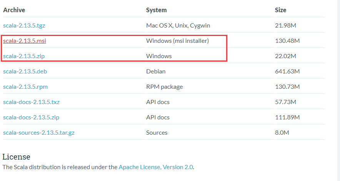Viewport: 340px width, 181px height.
Task: Click the License section heading
Action: pyautogui.click(x=16, y=157)
